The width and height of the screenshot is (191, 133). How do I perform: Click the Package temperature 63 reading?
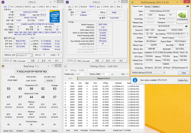coord(54,89)
